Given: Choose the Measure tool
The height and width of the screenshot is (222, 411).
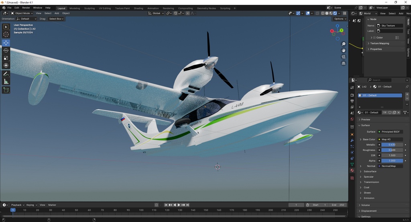Looking at the screenshot, I should coord(6,82).
